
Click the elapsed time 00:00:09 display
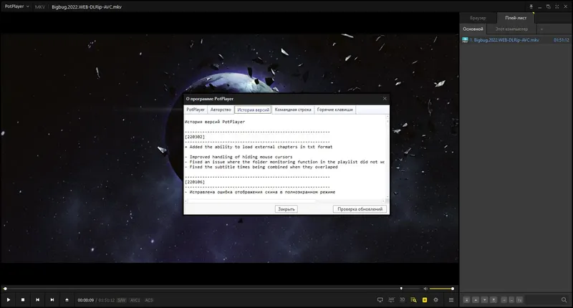tap(85, 300)
